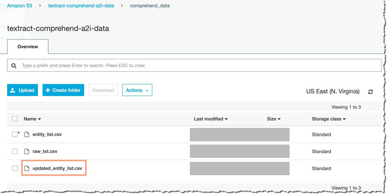Click Standard storage class for updated_entity_list.csv
This screenshot has width=387, height=194.
click(x=321, y=168)
